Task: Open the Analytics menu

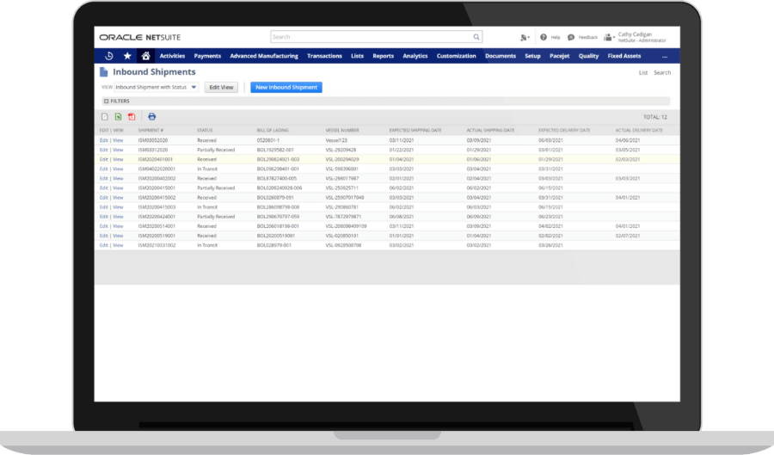Action: [x=415, y=56]
